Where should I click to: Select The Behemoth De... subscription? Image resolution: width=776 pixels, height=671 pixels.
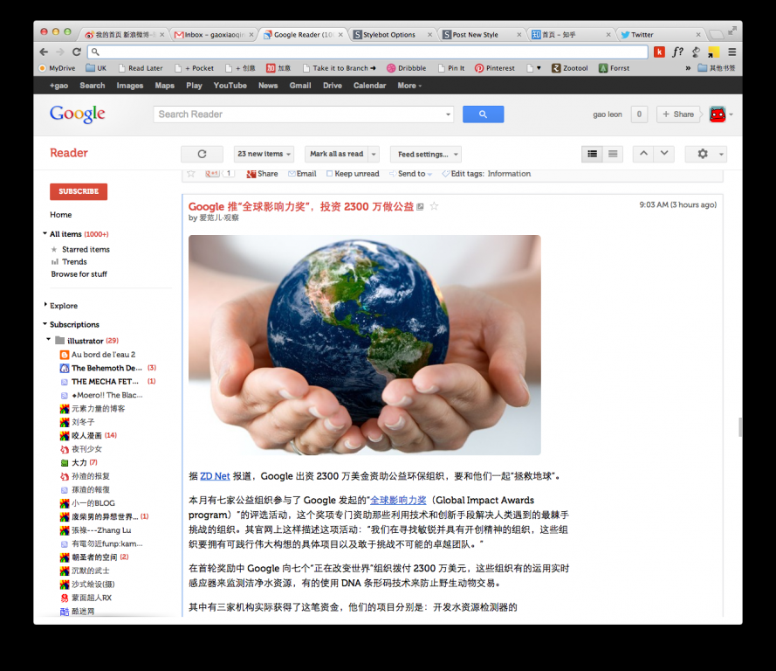click(x=106, y=368)
